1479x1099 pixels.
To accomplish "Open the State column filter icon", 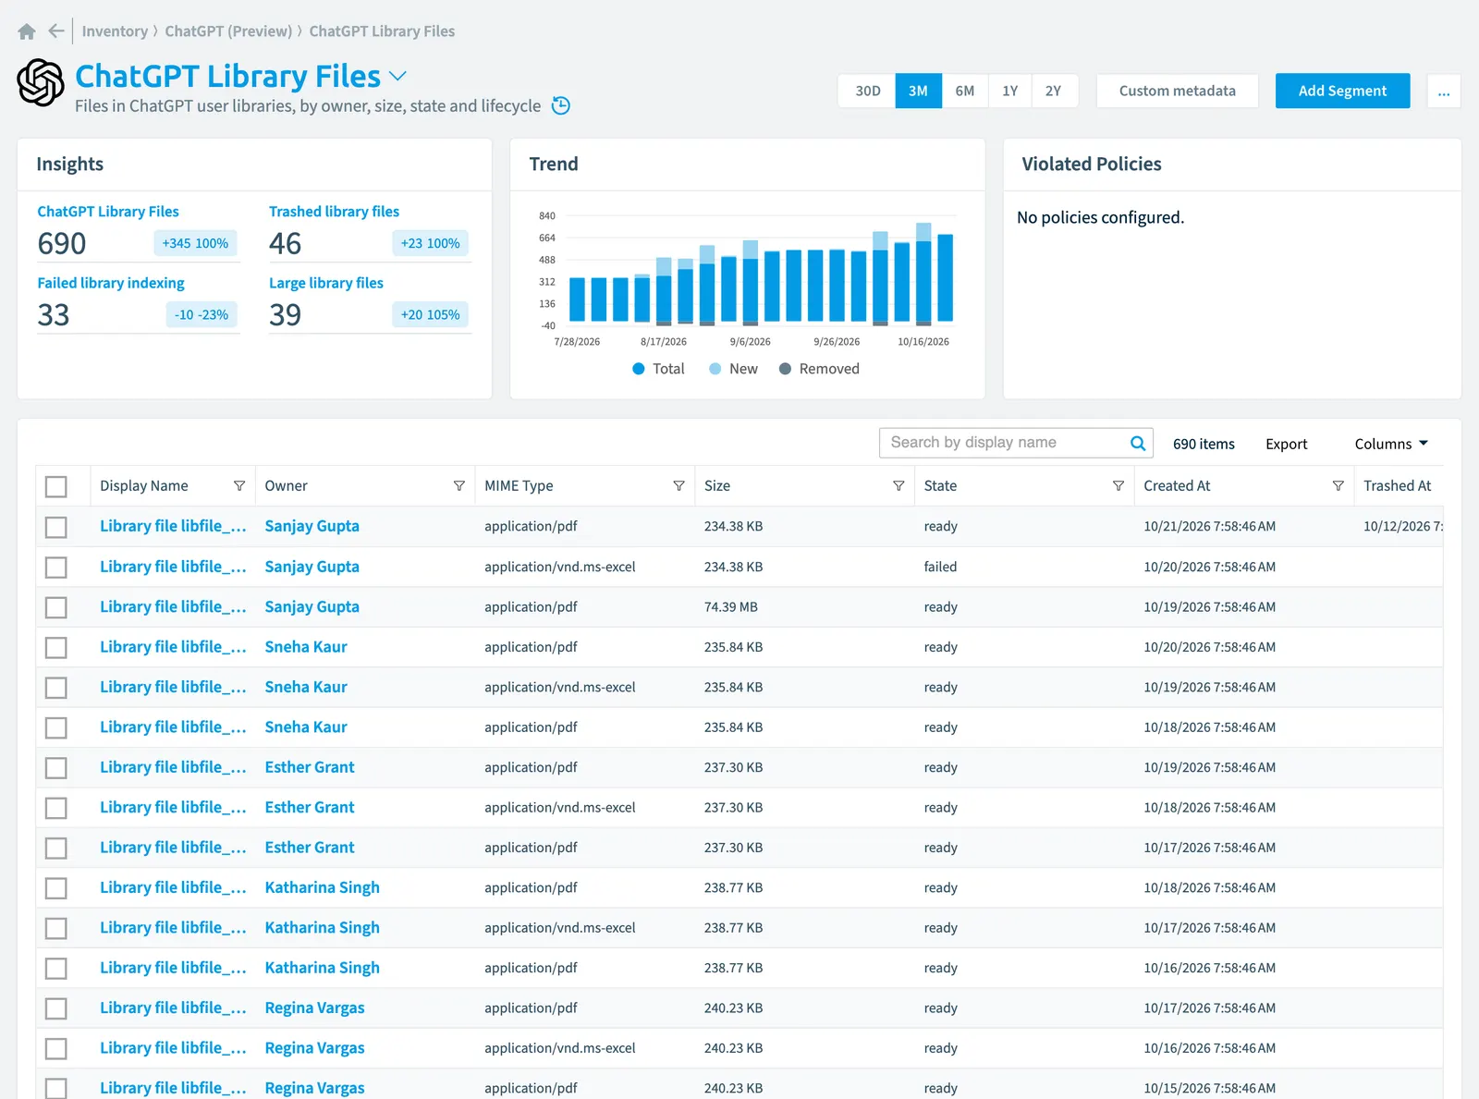I will (1118, 486).
